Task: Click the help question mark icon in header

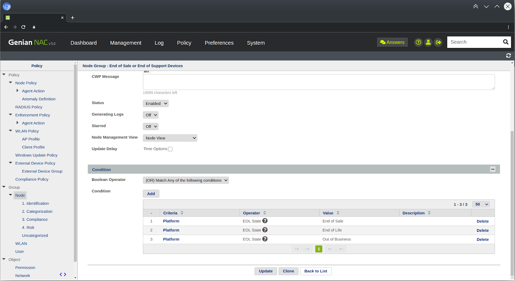Action: pyautogui.click(x=418, y=42)
